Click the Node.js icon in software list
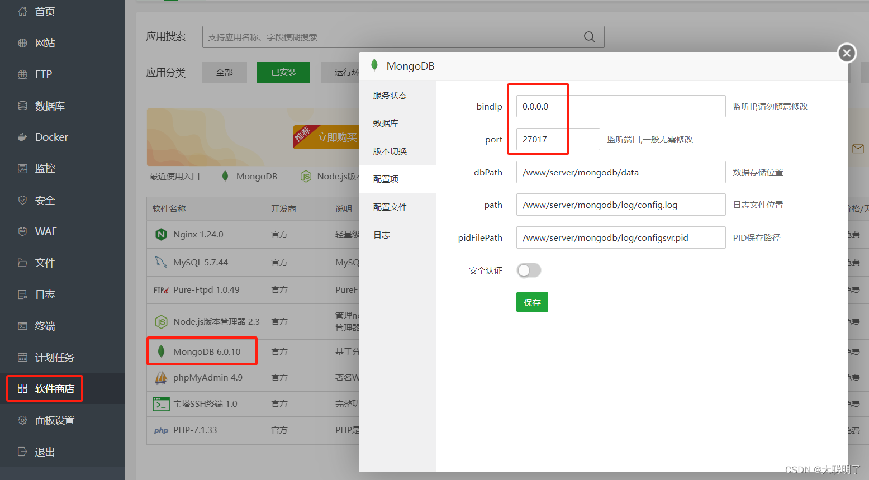This screenshot has width=869, height=480. click(161, 322)
